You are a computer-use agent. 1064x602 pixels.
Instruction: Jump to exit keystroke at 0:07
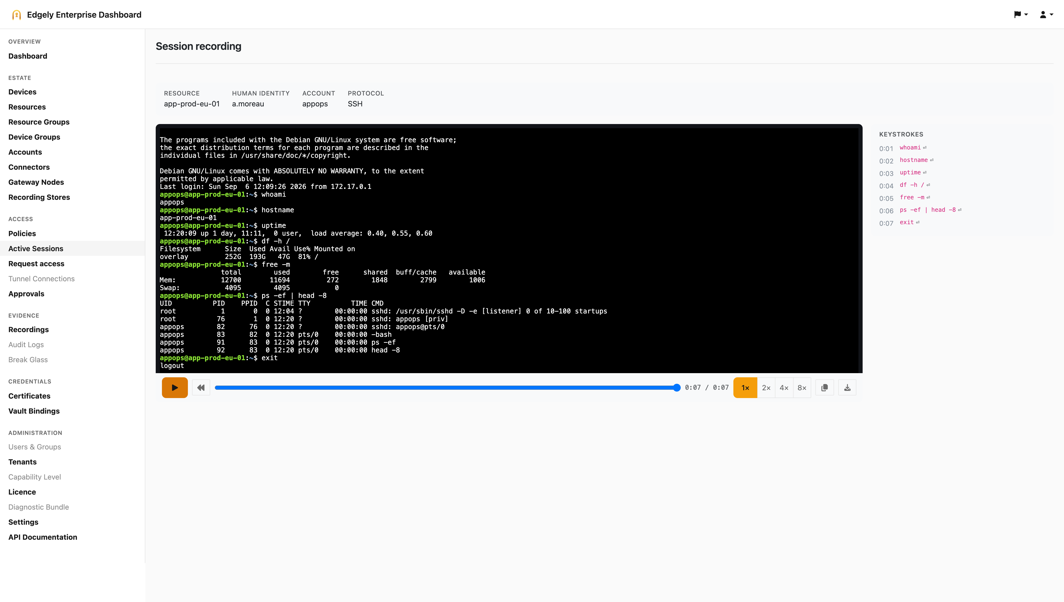906,222
